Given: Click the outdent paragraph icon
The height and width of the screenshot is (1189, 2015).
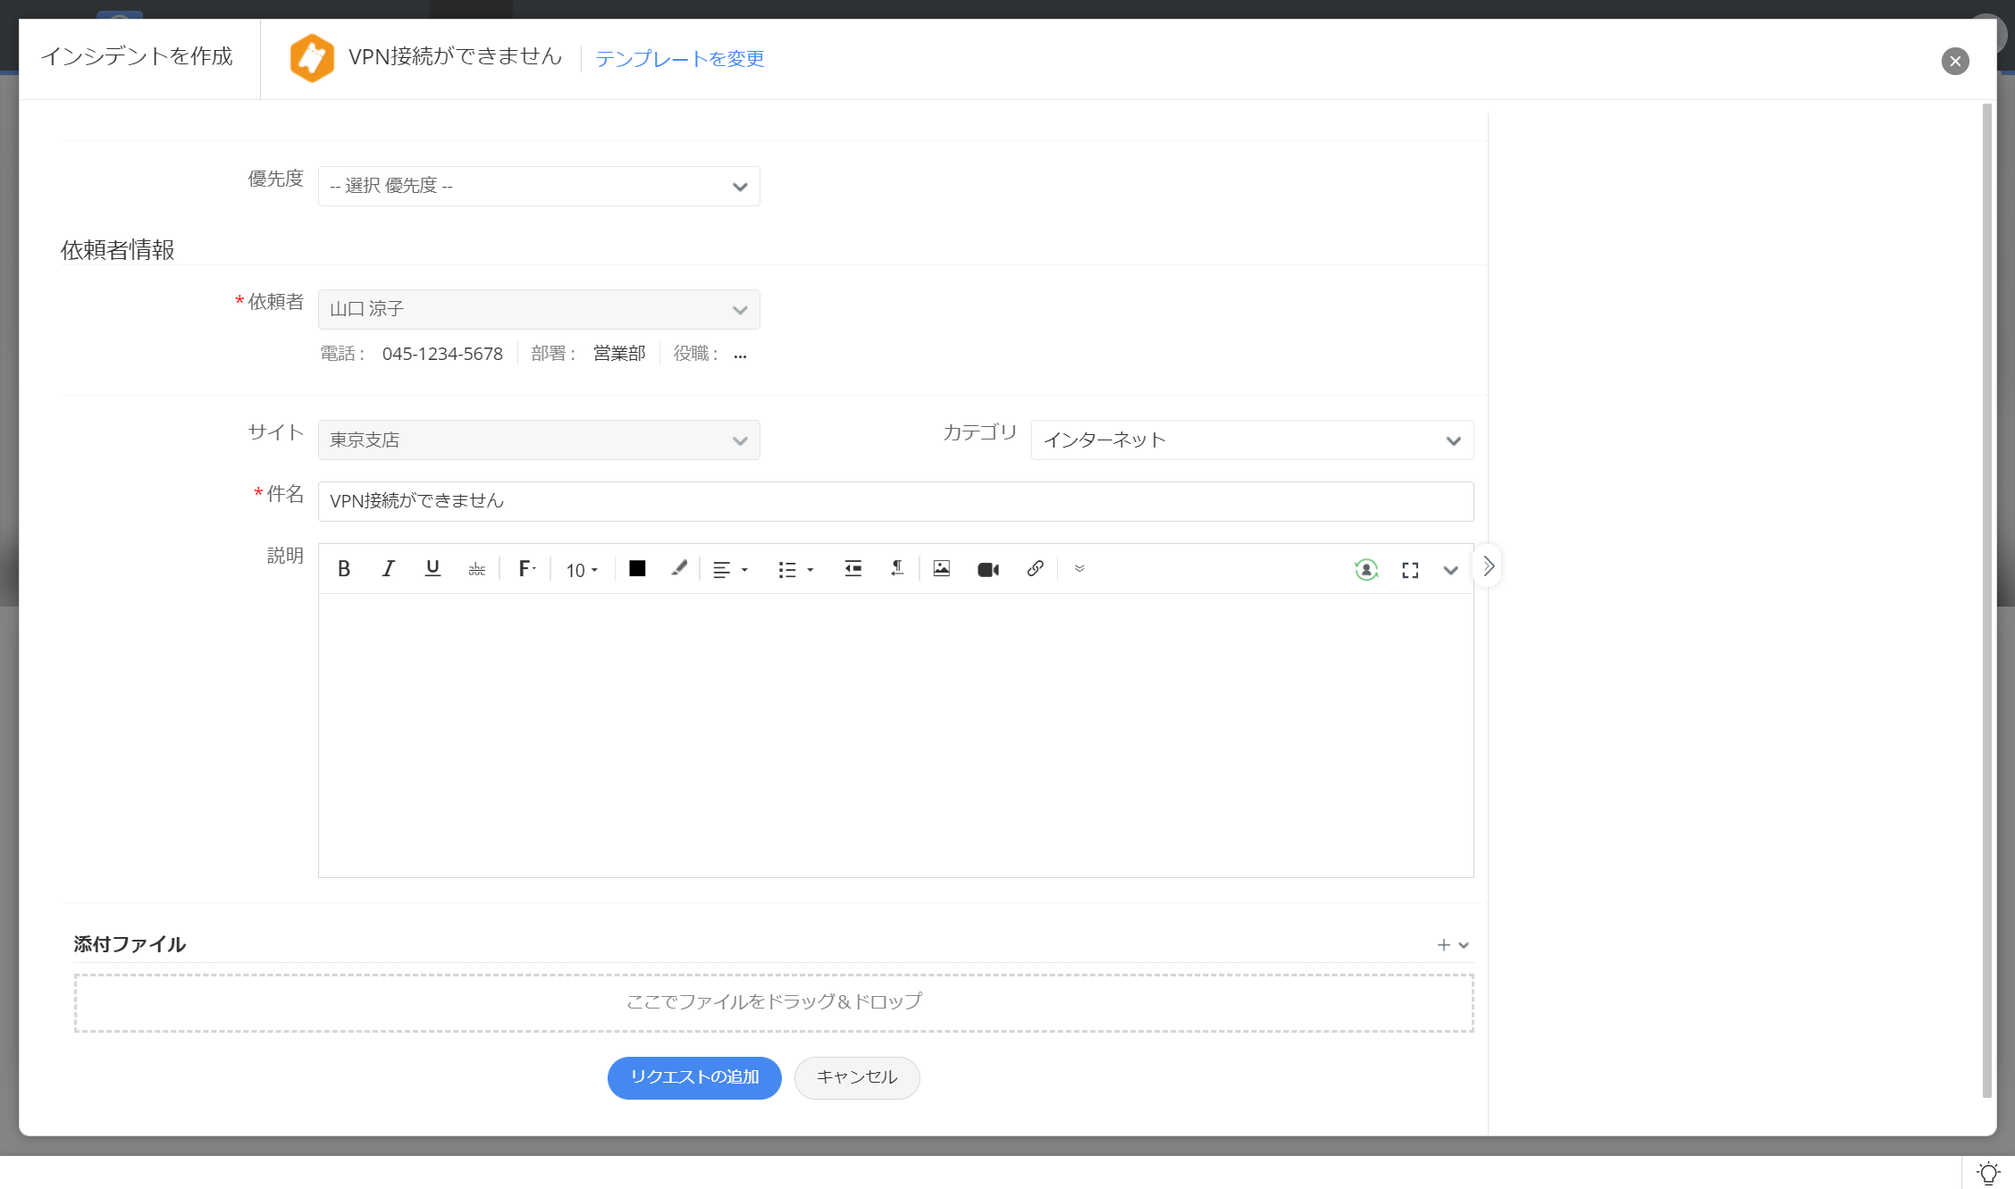Looking at the screenshot, I should (x=852, y=569).
